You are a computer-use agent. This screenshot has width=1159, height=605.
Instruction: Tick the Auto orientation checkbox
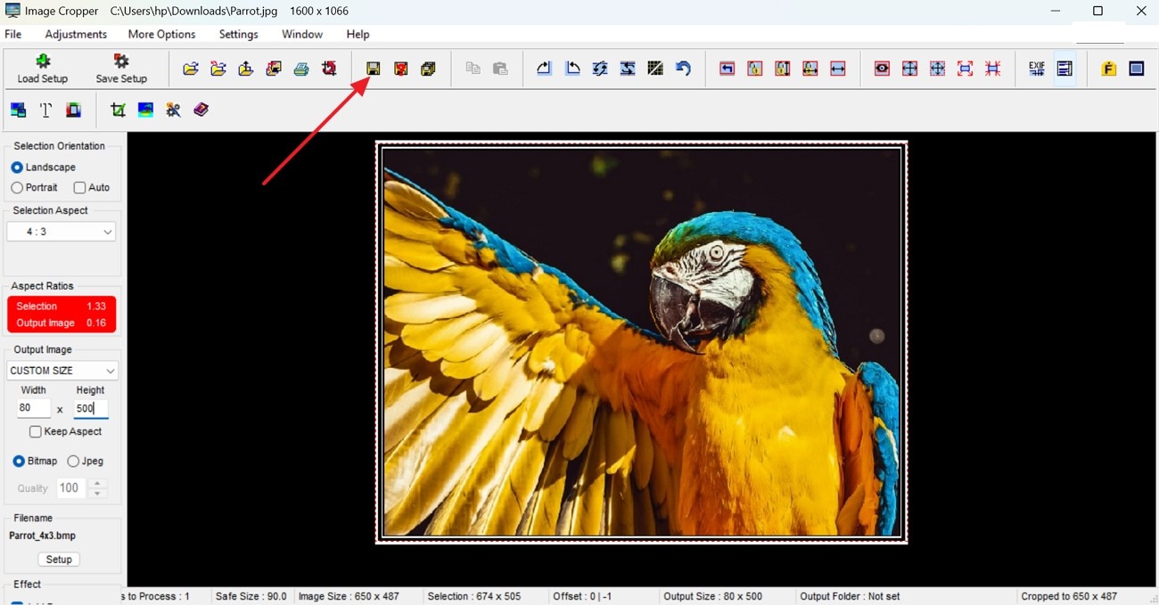click(79, 188)
